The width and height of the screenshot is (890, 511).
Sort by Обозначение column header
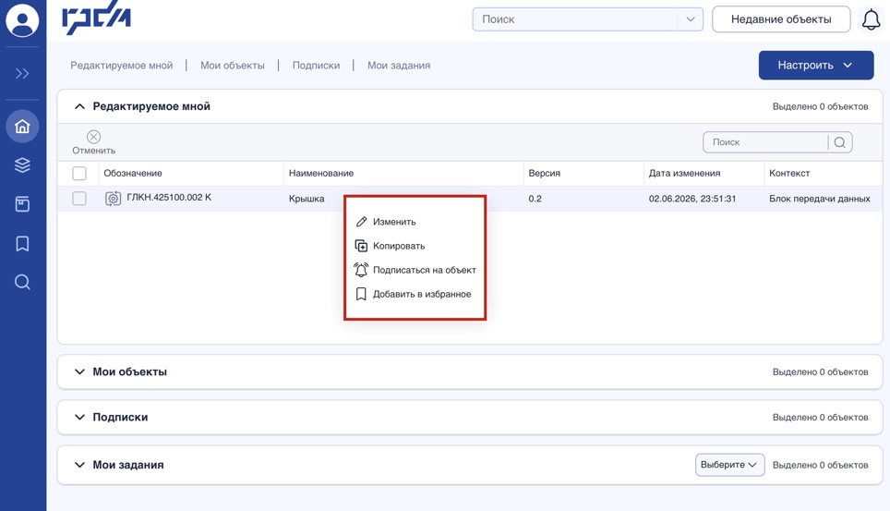133,174
